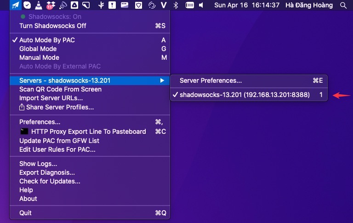The width and height of the screenshot is (353, 223).
Task: Open the V letter menu bar icon
Action: coord(164,5)
